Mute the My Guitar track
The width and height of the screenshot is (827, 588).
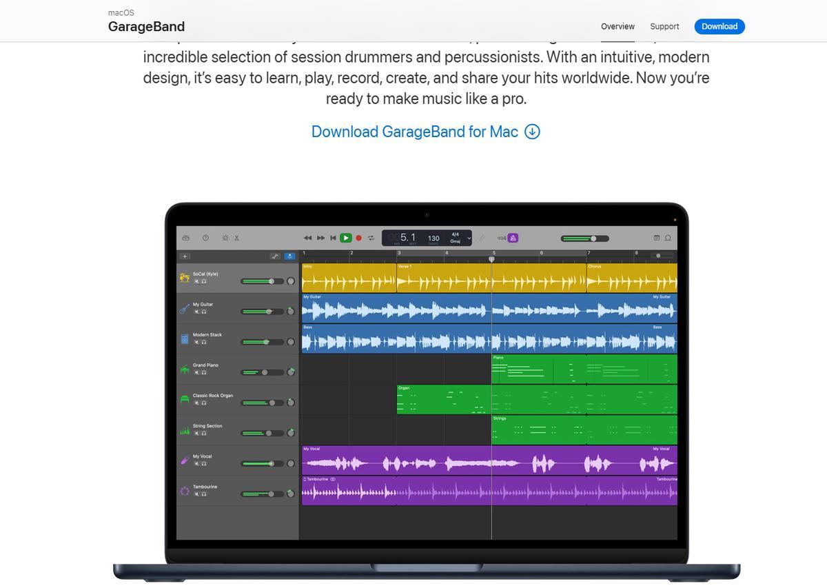[x=196, y=312]
